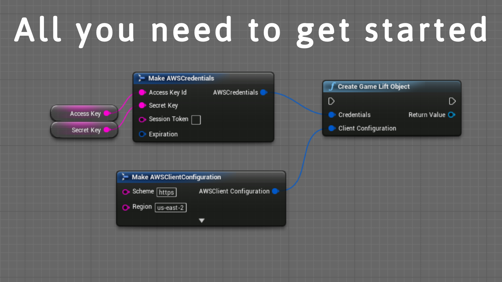
Task: Click the Region us-east-2 field
Action: point(171,208)
